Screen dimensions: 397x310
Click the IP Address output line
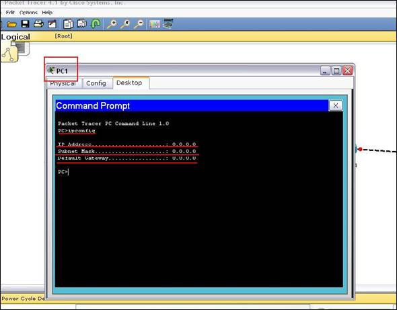127,144
